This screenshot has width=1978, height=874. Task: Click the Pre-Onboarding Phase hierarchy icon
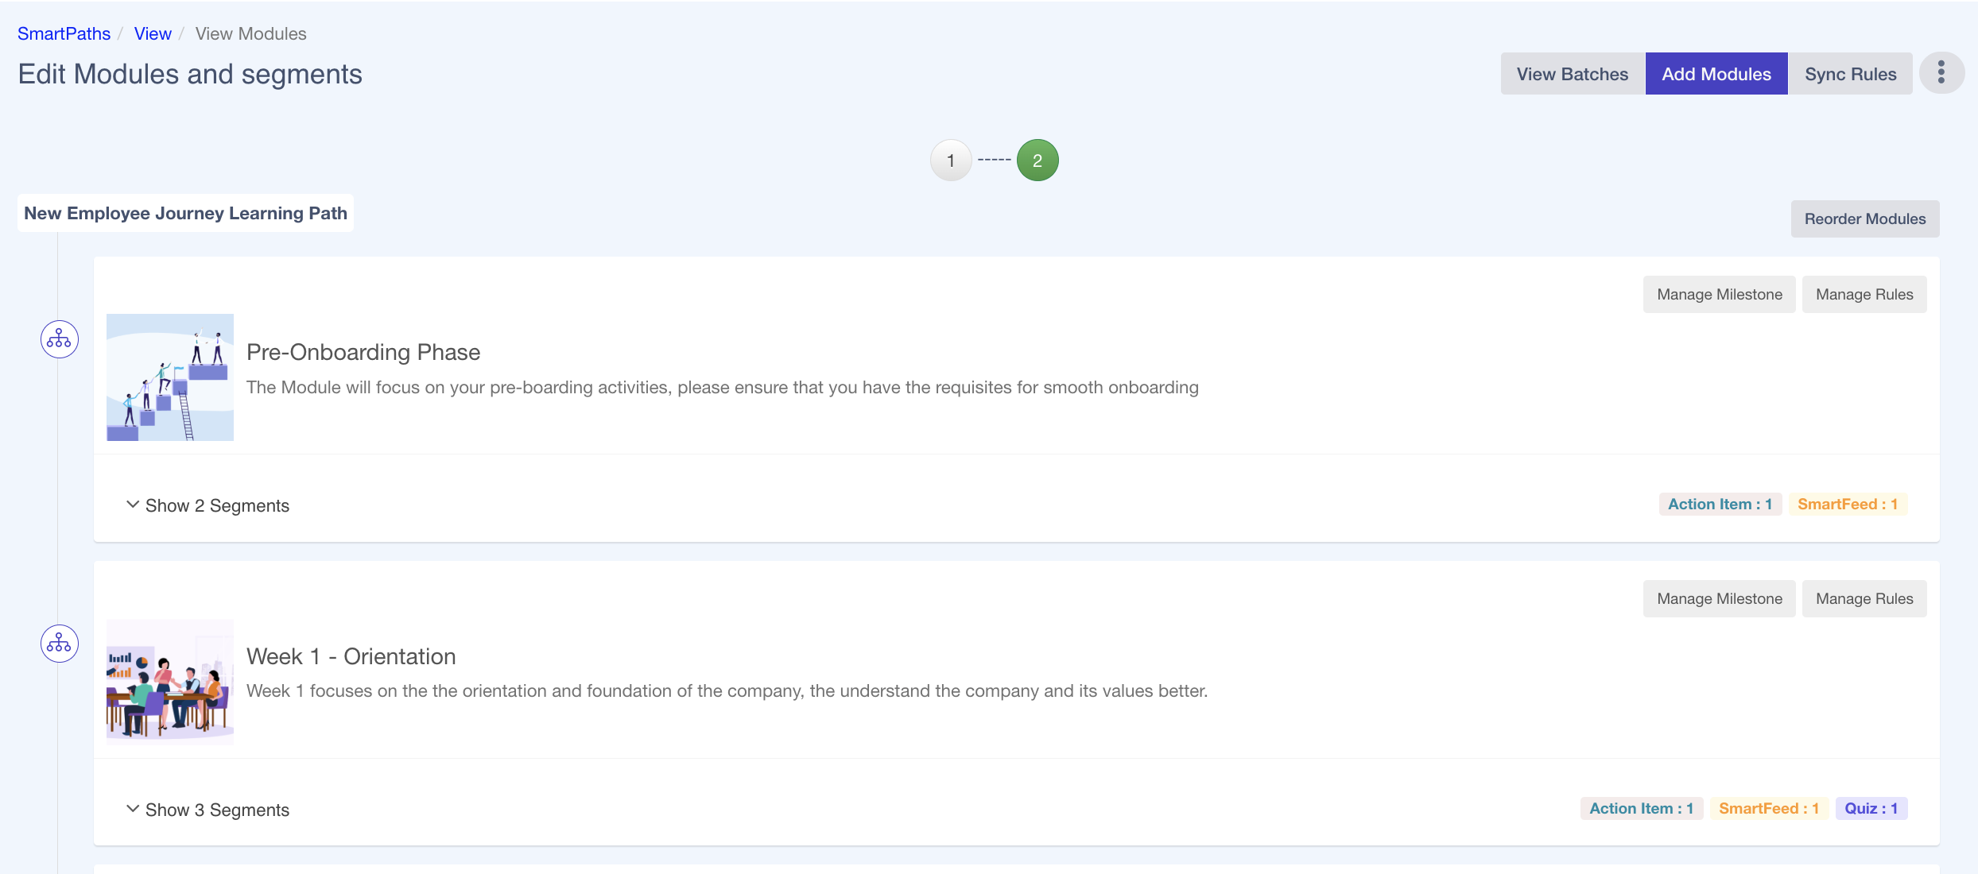[x=60, y=339]
